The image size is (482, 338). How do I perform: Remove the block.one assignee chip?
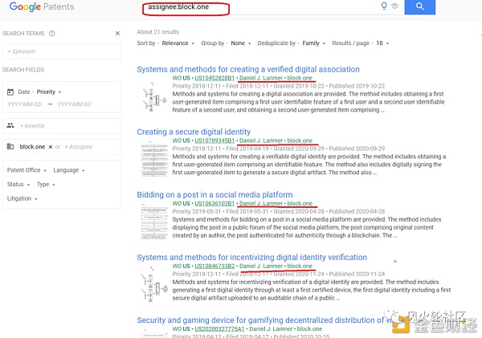[x=51, y=147]
